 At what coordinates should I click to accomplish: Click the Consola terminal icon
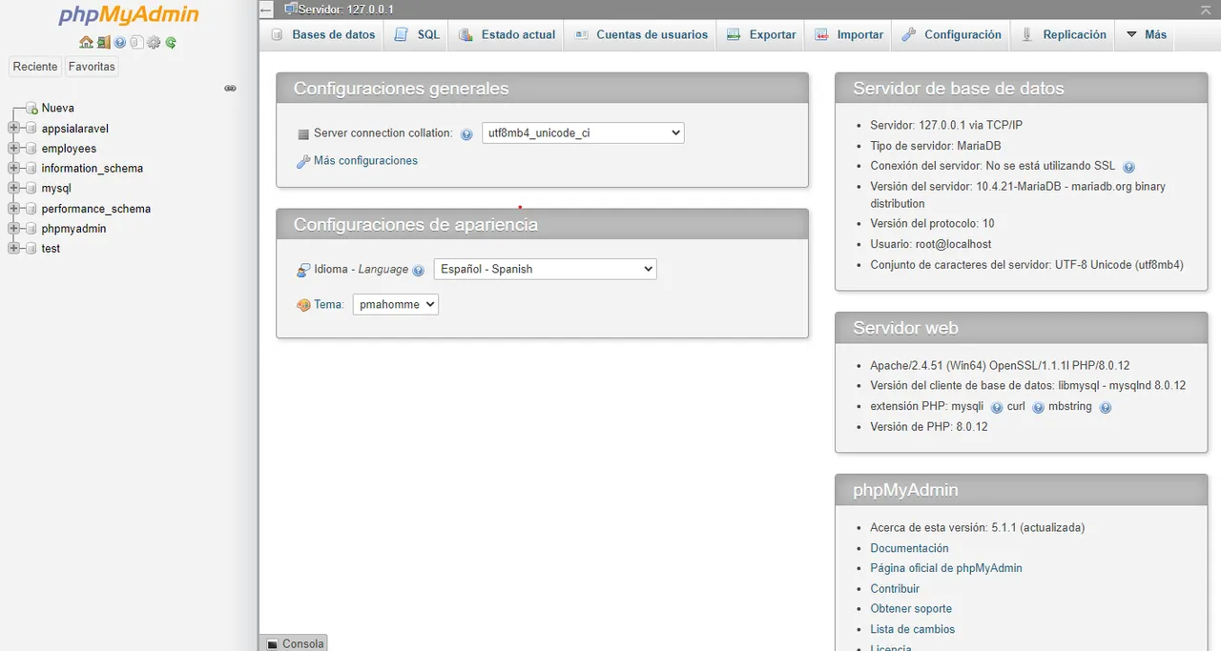click(x=272, y=644)
